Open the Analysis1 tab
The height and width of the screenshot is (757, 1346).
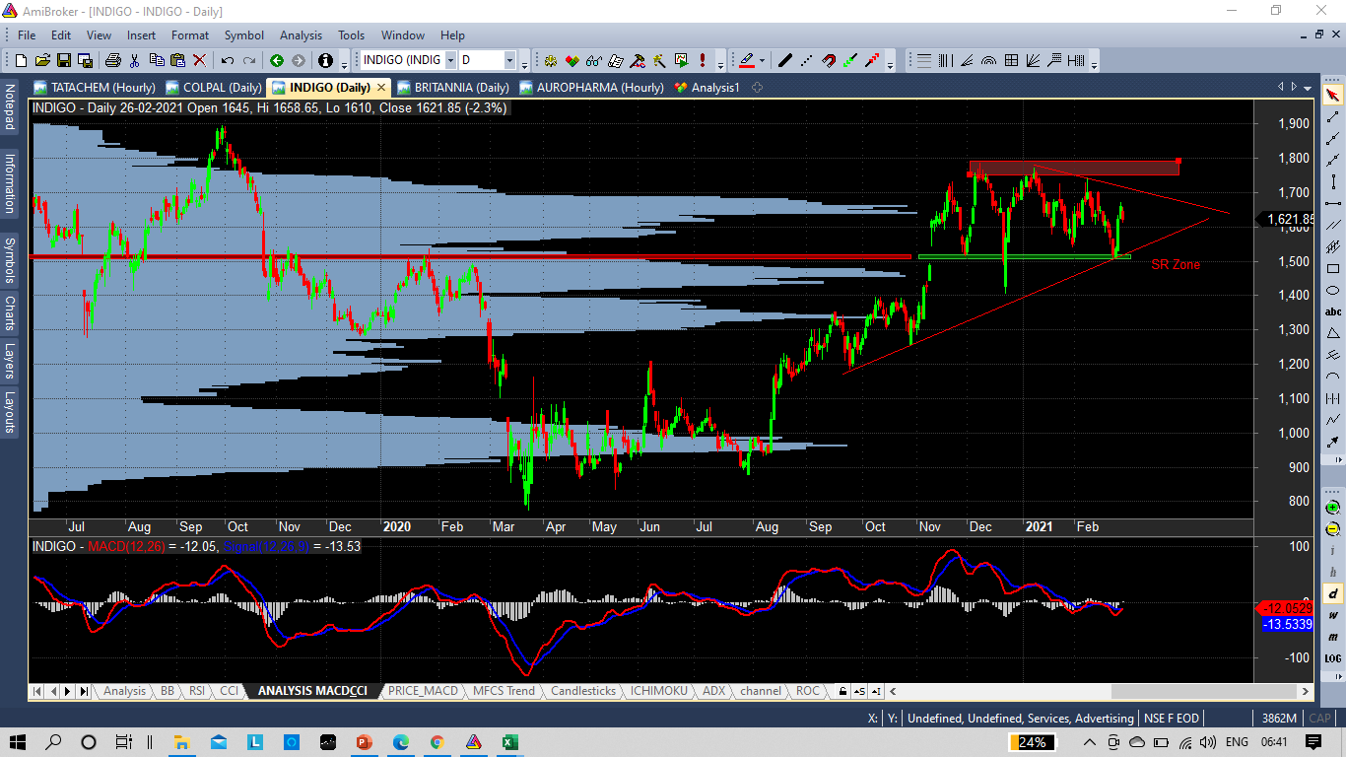click(x=707, y=87)
